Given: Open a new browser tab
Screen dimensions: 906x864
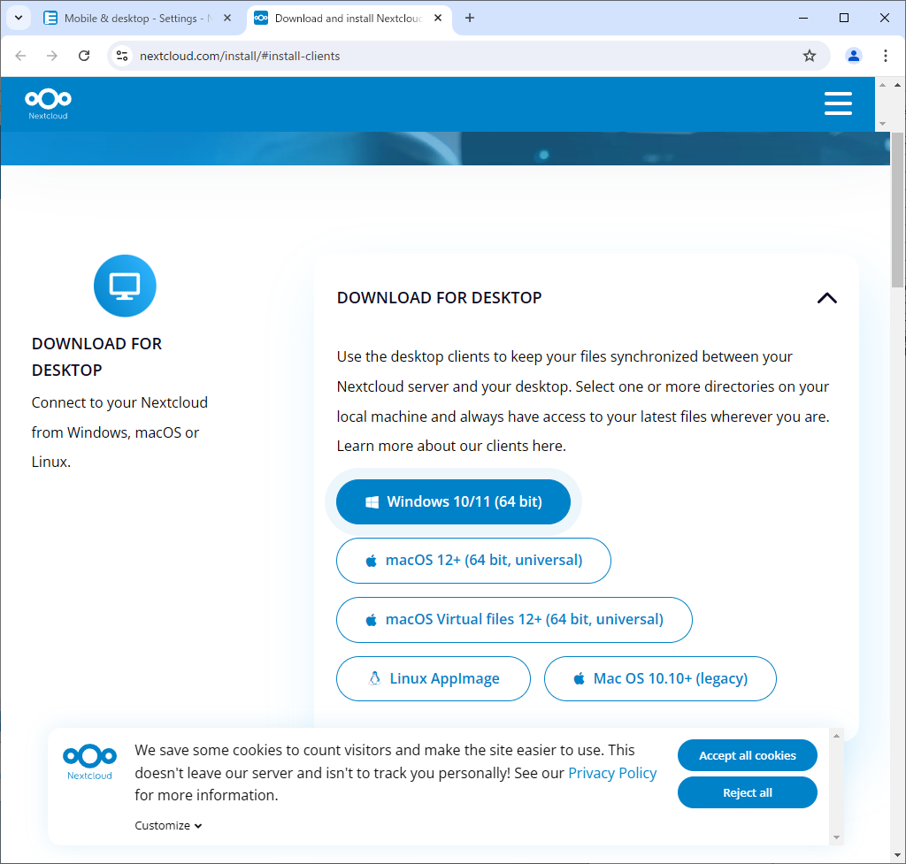Looking at the screenshot, I should pyautogui.click(x=470, y=18).
